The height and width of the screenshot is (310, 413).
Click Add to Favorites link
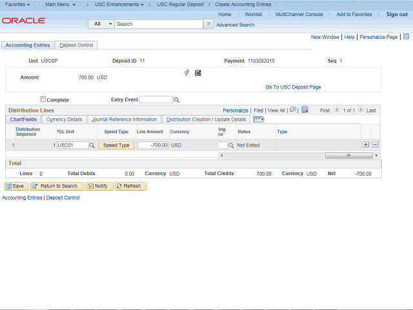[354, 14]
